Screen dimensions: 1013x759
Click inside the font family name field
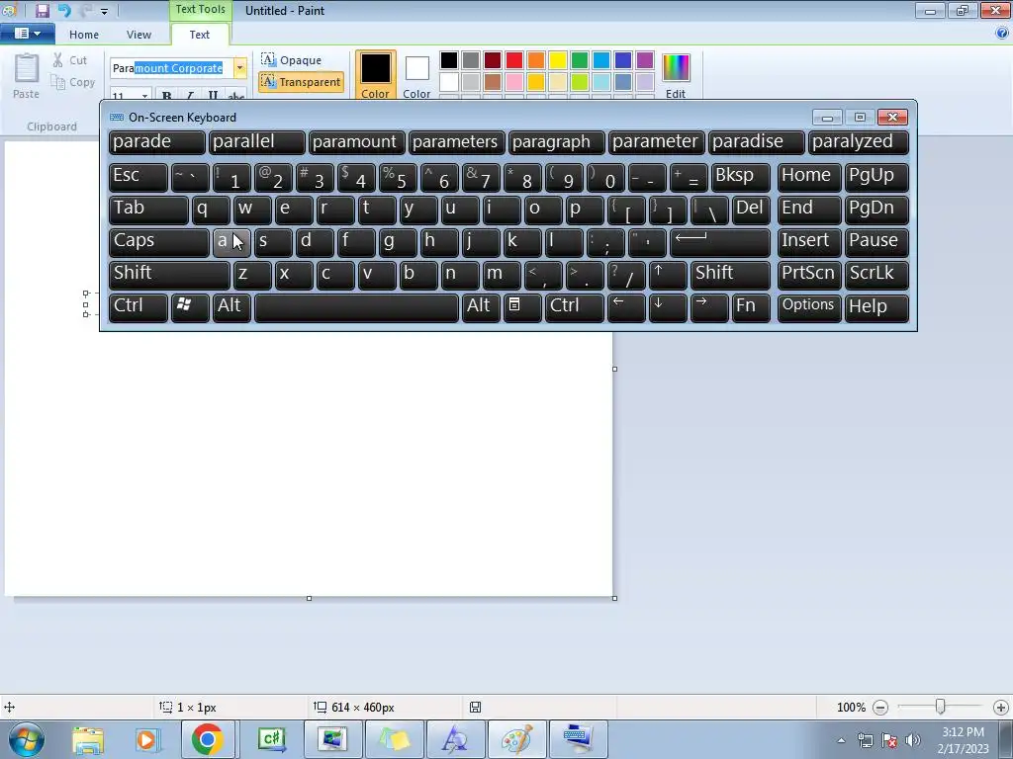[x=171, y=68]
